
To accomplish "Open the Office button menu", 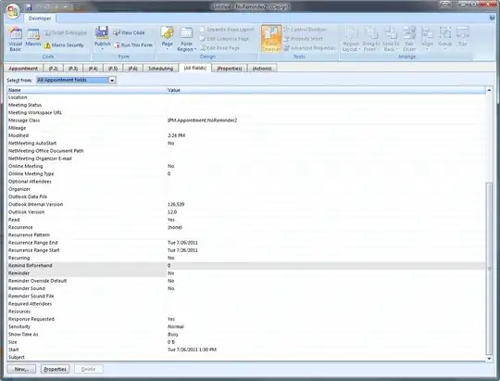I will pos(13,10).
